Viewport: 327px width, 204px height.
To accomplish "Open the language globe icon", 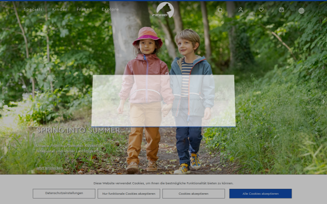I will (x=301, y=11).
